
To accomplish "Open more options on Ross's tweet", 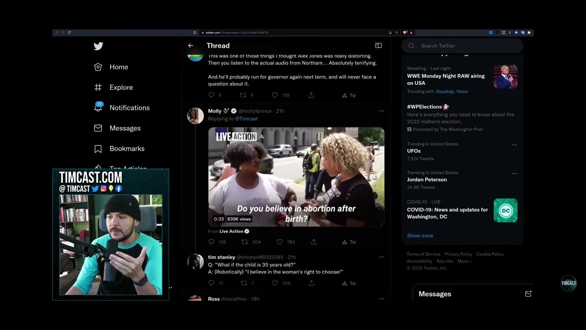I will (x=381, y=299).
